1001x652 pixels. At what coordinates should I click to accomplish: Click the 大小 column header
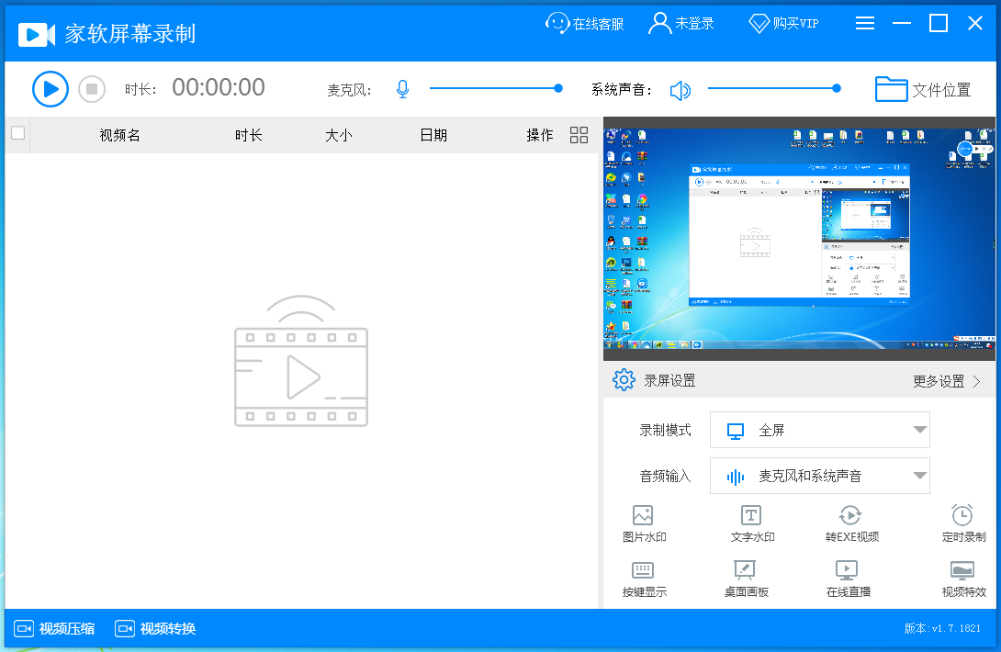[x=338, y=135]
